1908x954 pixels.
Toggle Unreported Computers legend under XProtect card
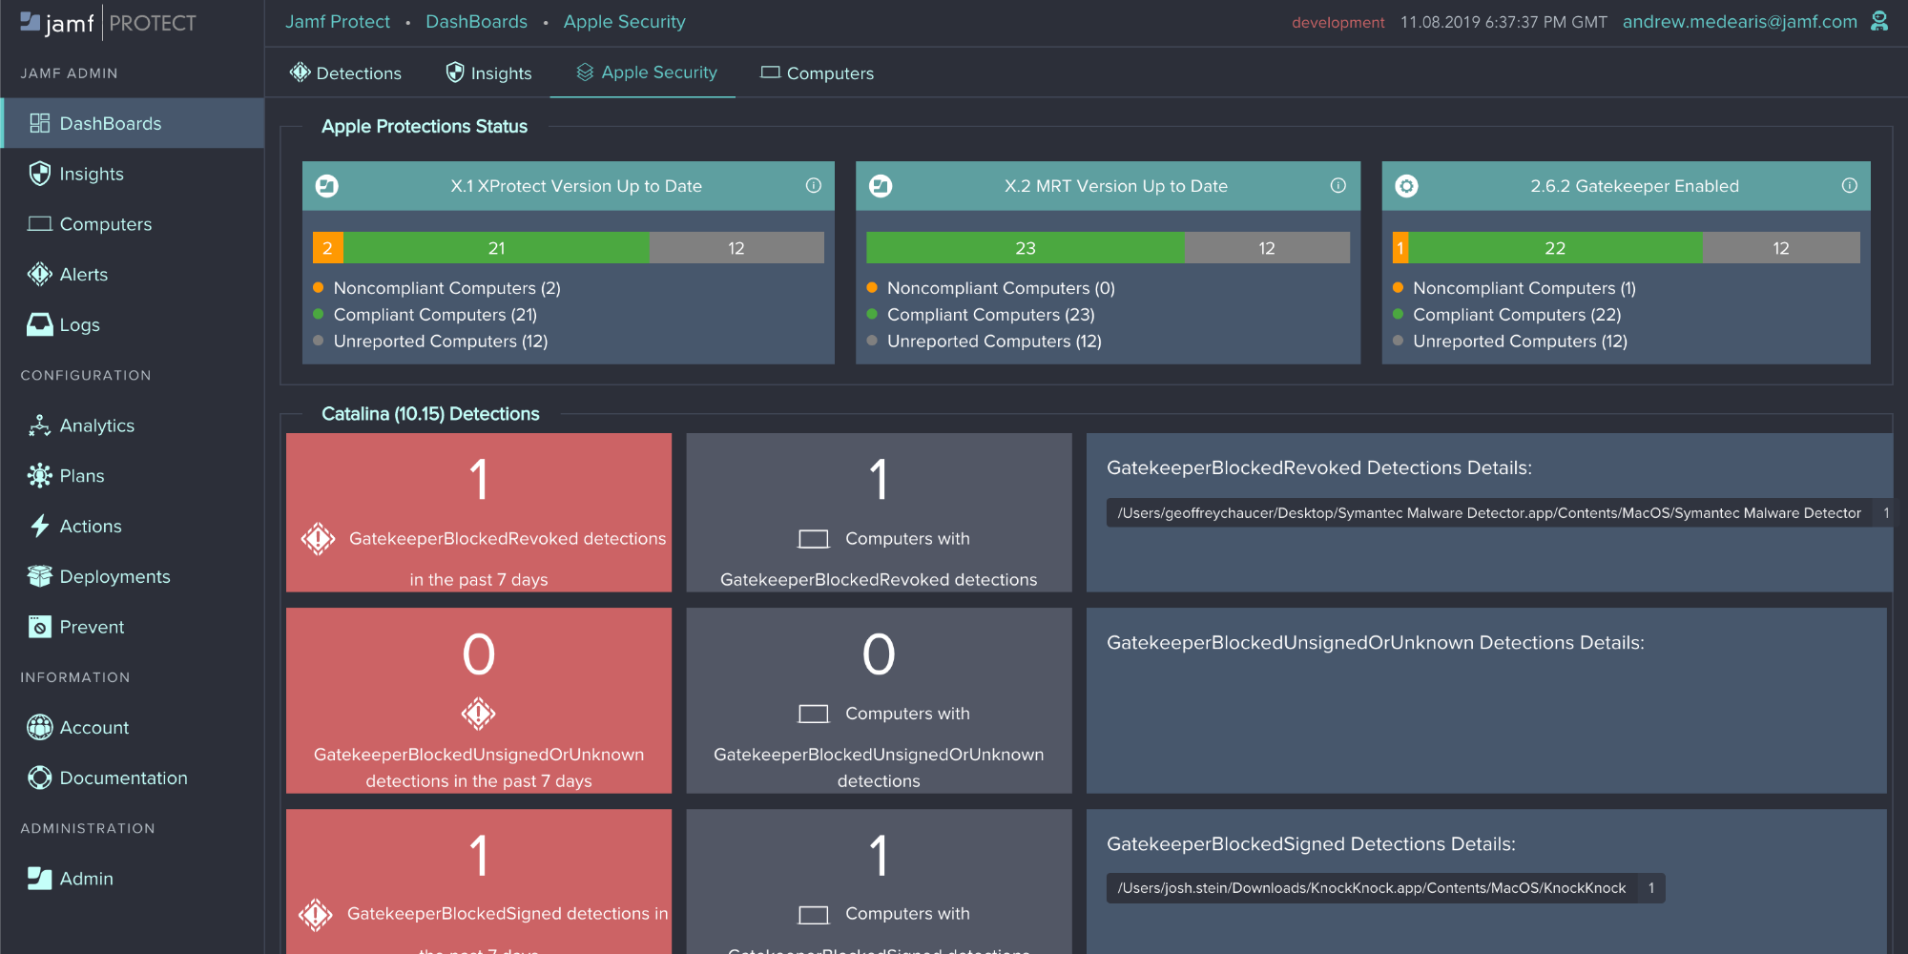click(439, 341)
